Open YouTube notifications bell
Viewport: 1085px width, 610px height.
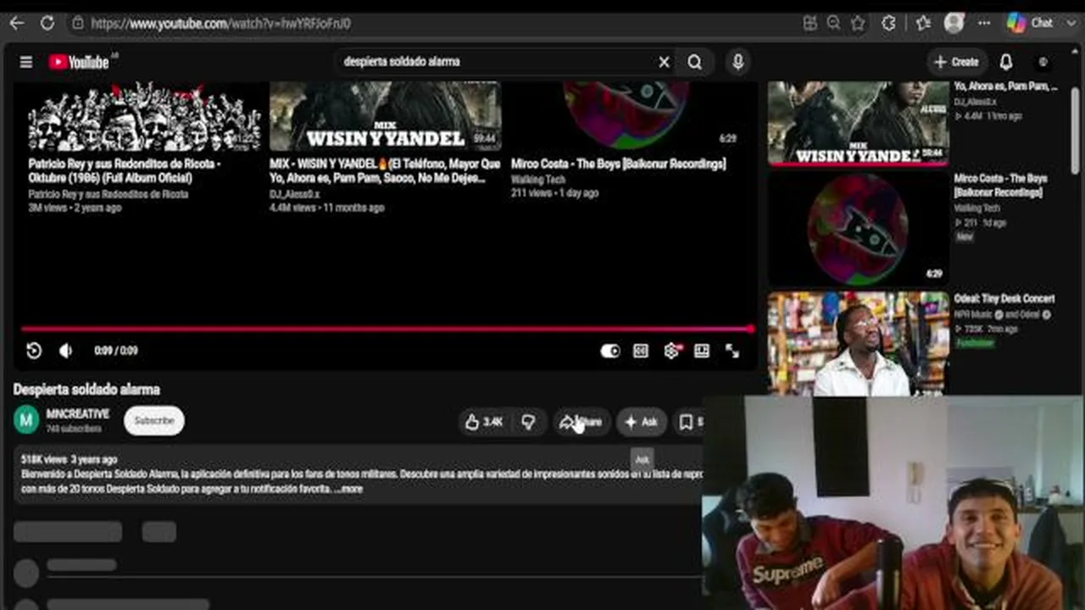point(1006,62)
